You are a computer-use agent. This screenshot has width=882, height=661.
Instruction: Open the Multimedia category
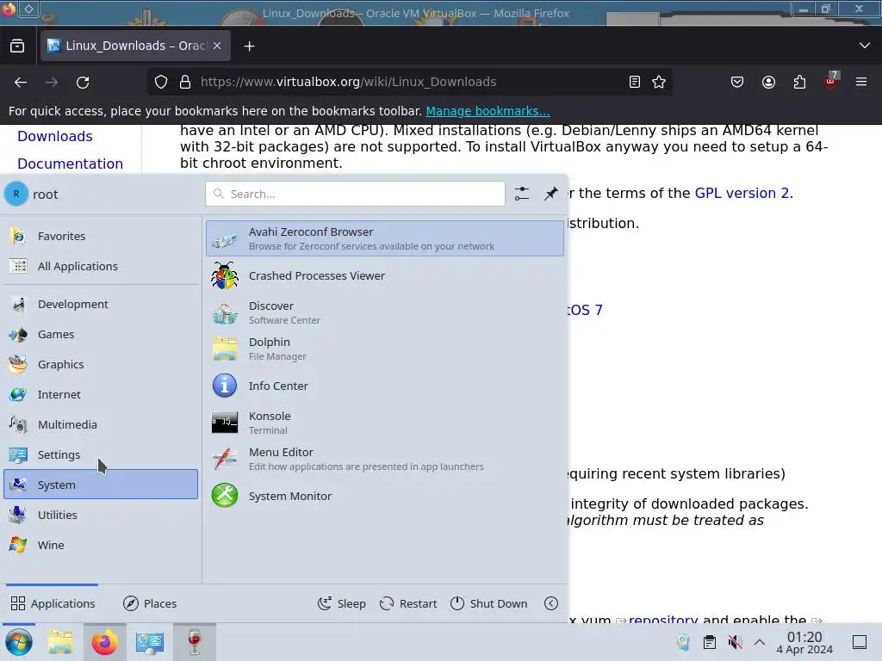[x=101, y=424]
